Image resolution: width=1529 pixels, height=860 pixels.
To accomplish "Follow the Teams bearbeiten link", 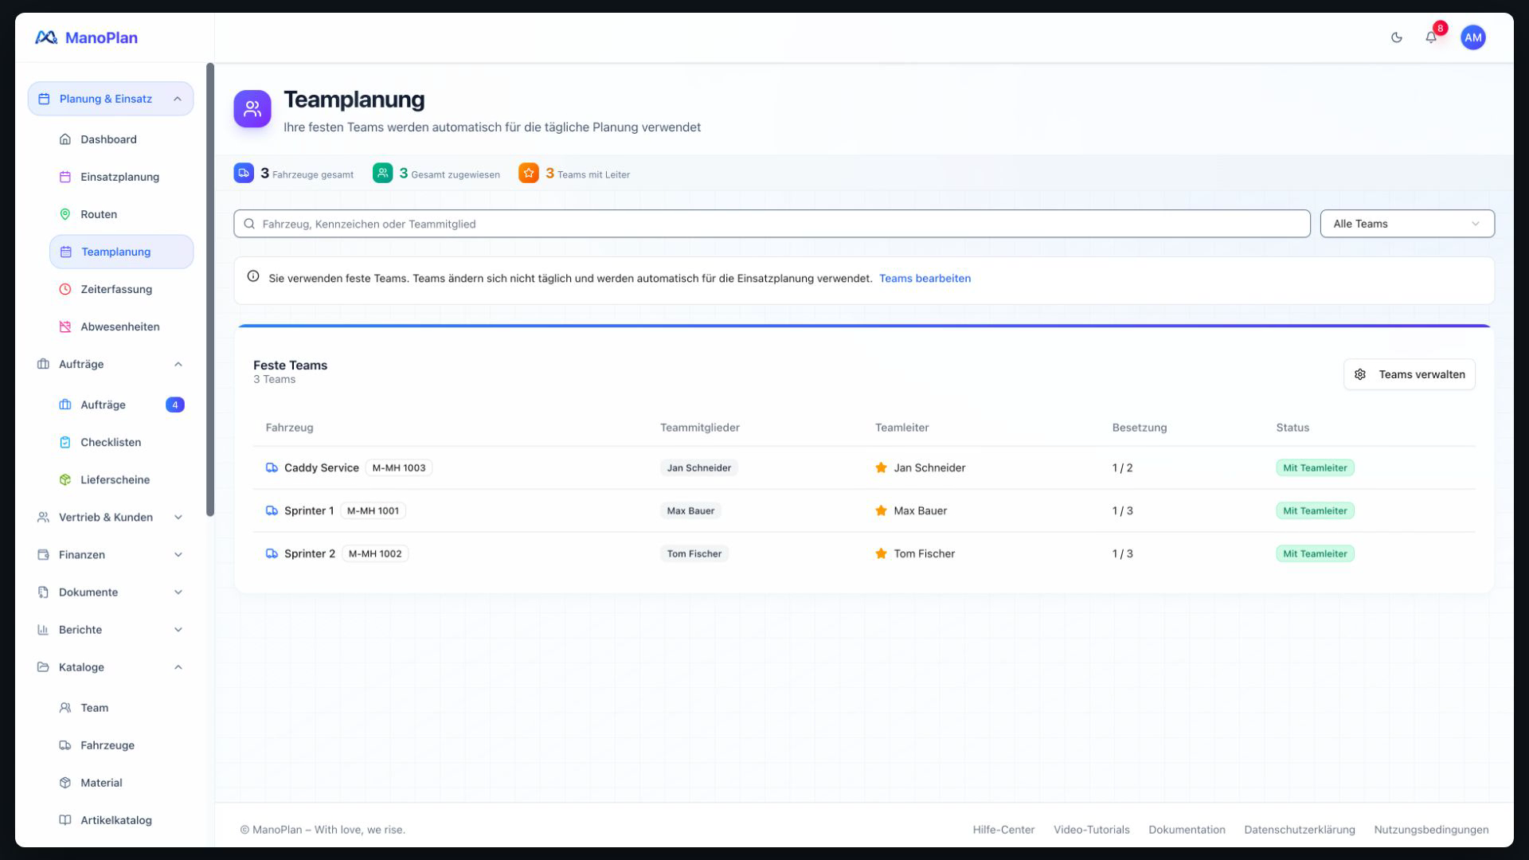I will pos(925,278).
